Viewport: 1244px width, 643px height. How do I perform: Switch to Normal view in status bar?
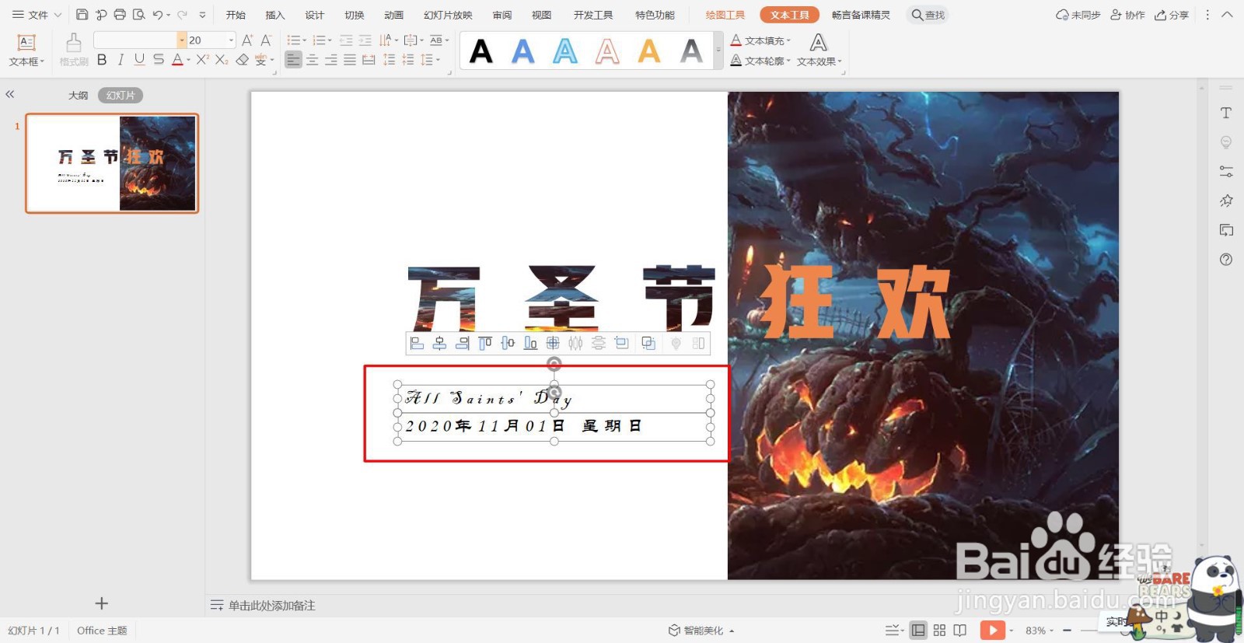[x=918, y=630]
